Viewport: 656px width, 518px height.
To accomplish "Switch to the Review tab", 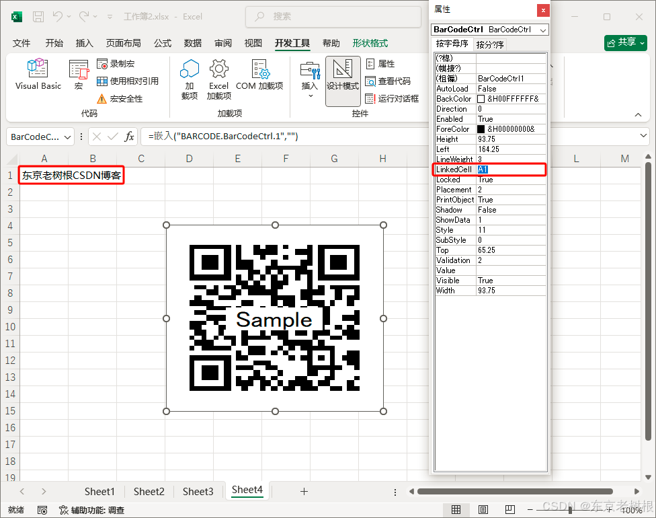I will (x=222, y=43).
